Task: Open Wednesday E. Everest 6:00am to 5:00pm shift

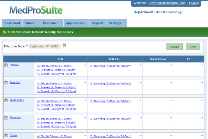Action: tap(57, 105)
